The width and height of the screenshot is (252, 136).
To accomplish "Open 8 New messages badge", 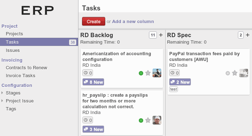I will [x=93, y=82].
